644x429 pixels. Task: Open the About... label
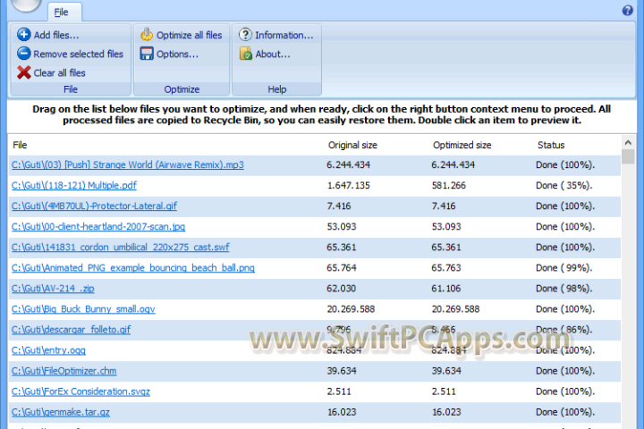[x=273, y=55]
